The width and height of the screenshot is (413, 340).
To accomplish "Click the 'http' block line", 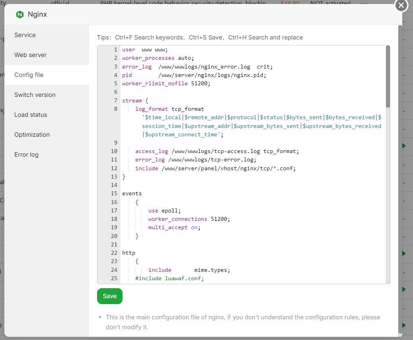I will [x=129, y=253].
